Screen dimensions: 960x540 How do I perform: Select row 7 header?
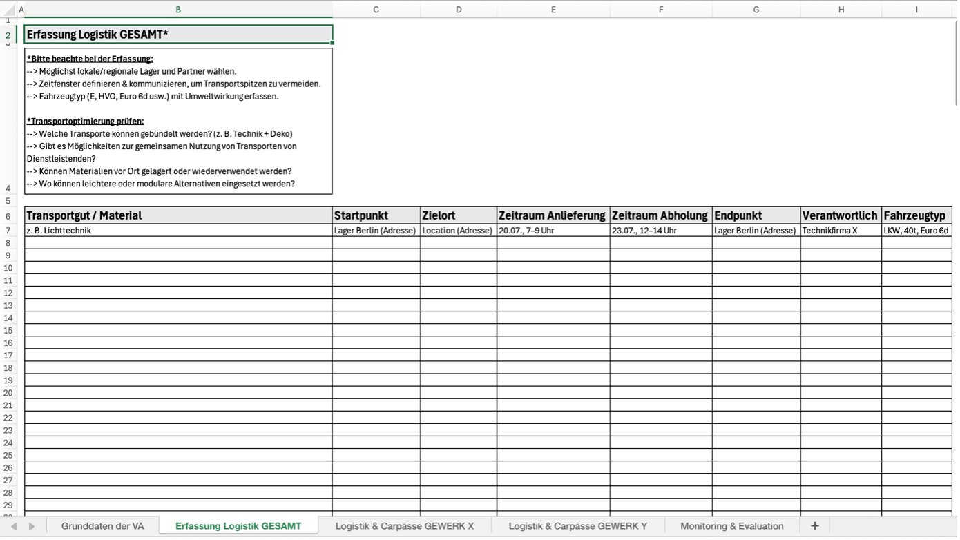pos(8,231)
